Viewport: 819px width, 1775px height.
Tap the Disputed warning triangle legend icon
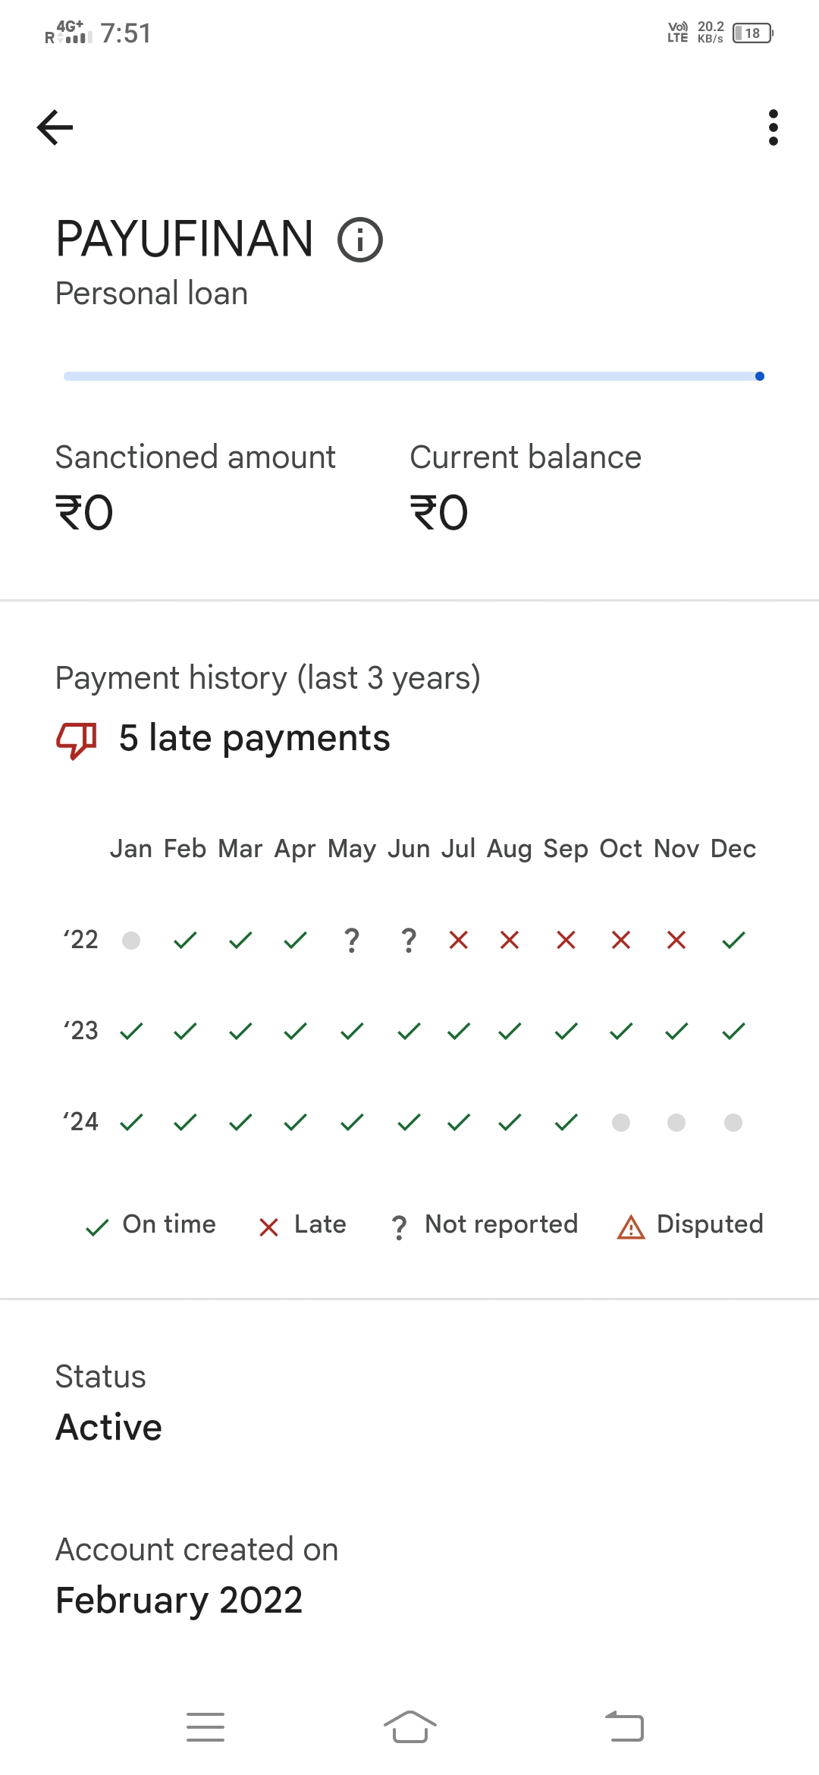click(x=631, y=1227)
